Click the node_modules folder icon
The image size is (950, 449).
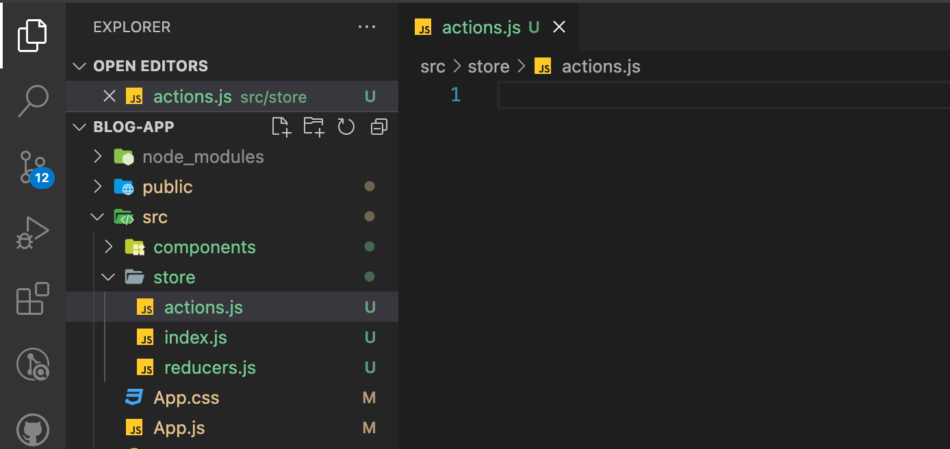tap(124, 157)
